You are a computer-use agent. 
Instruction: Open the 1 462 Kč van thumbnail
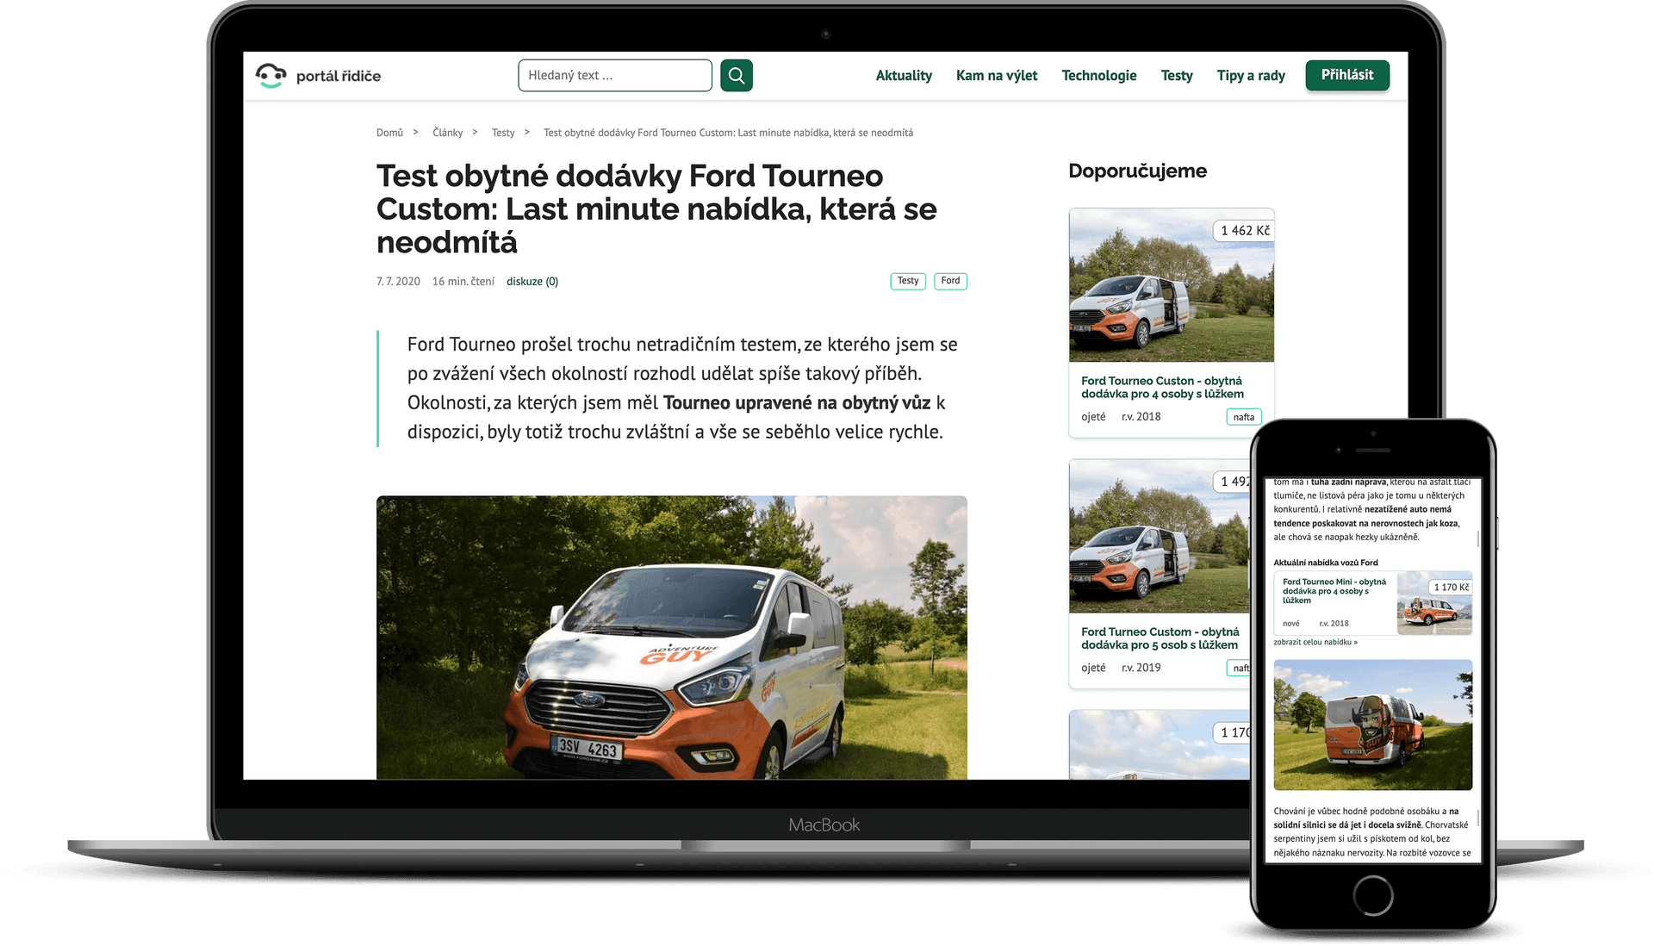[1172, 285]
